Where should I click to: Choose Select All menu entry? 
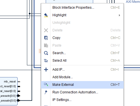point(82,61)
